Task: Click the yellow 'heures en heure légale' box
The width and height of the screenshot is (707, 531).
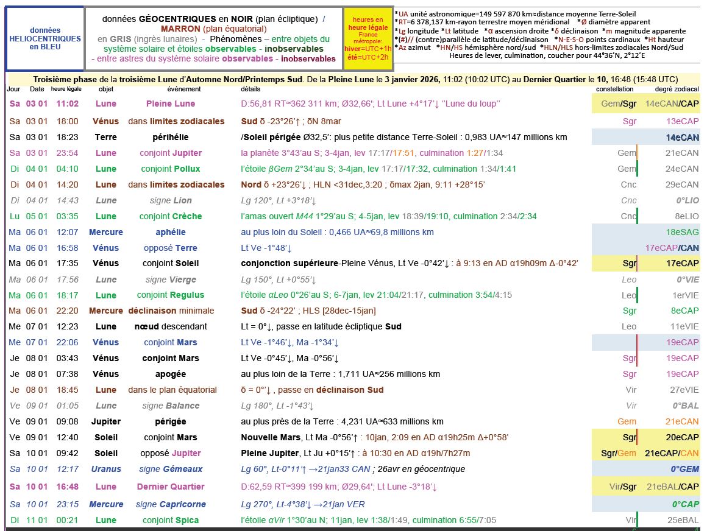Action: (x=368, y=38)
